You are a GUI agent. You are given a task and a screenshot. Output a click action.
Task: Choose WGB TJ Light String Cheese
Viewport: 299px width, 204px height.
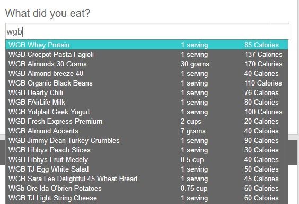(147, 198)
